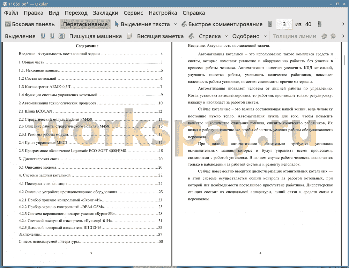Click the contents entry 3.1 Описание модема
This screenshot has width=349, height=268.
[x=91, y=167]
